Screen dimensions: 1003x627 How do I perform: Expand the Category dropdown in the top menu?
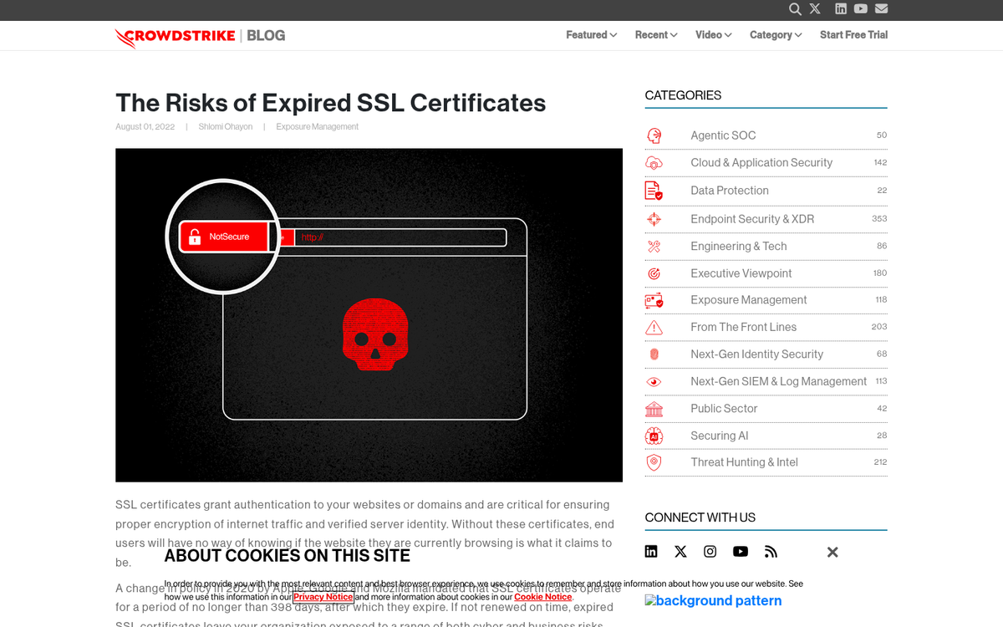(x=775, y=34)
